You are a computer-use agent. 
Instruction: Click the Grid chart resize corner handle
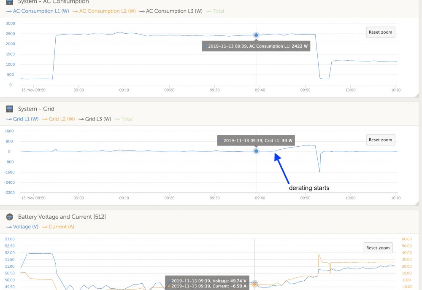[x=417, y=203]
